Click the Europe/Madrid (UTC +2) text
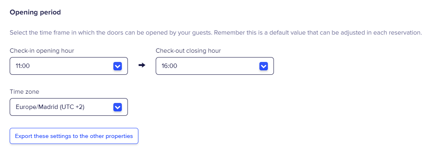The height and width of the screenshot is (152, 426). (x=50, y=107)
